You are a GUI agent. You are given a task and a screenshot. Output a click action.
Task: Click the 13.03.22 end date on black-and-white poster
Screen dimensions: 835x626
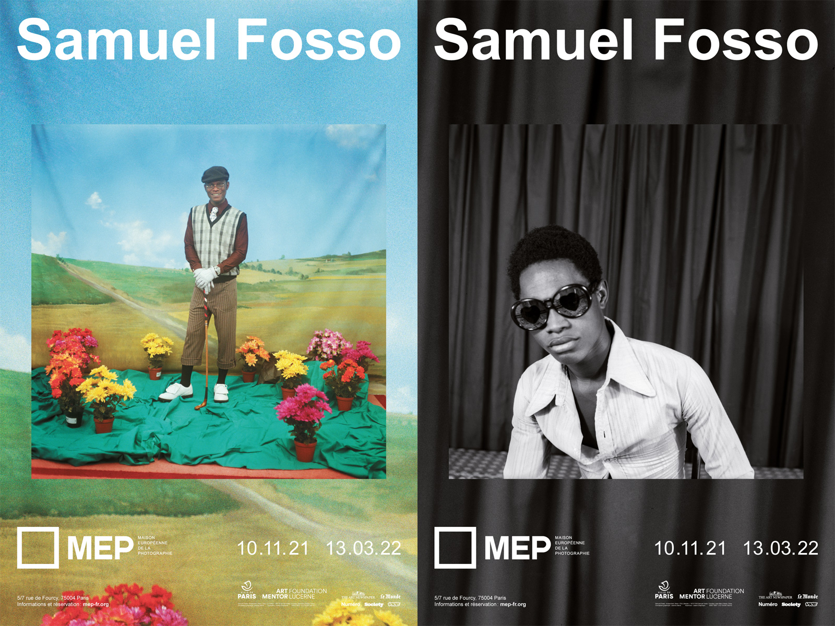(x=780, y=548)
